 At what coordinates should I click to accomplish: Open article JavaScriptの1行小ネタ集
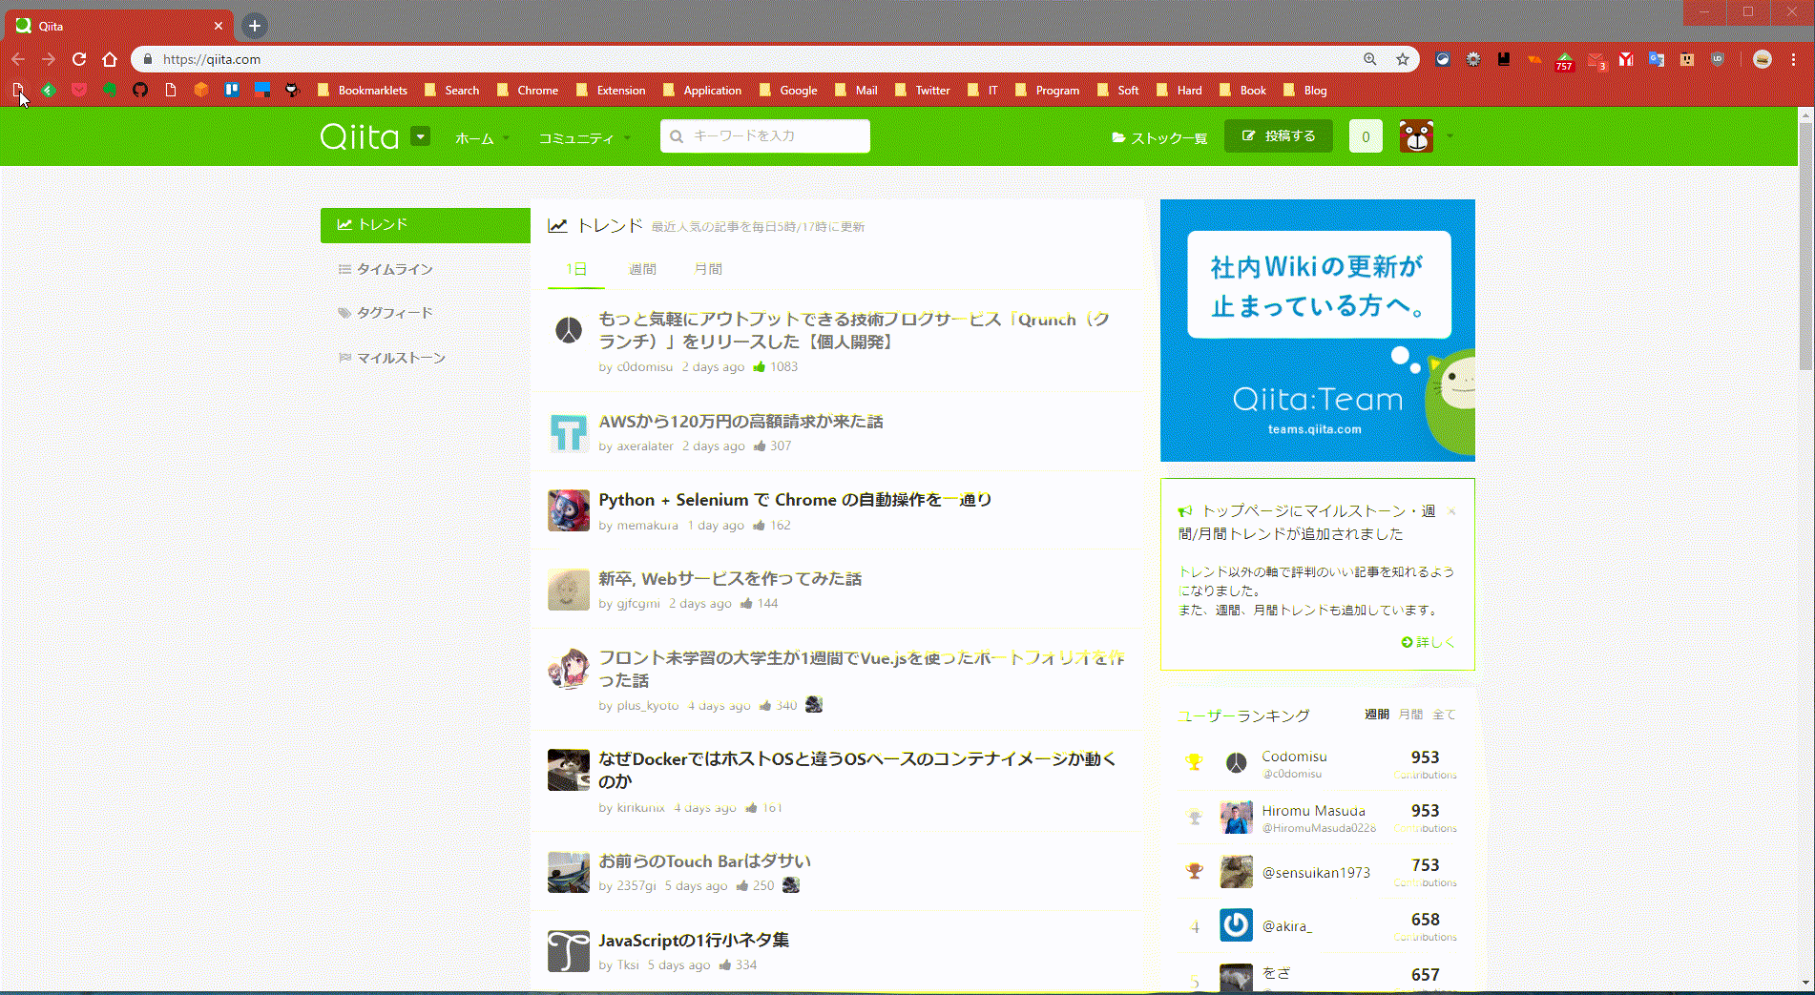pyautogui.click(x=694, y=941)
